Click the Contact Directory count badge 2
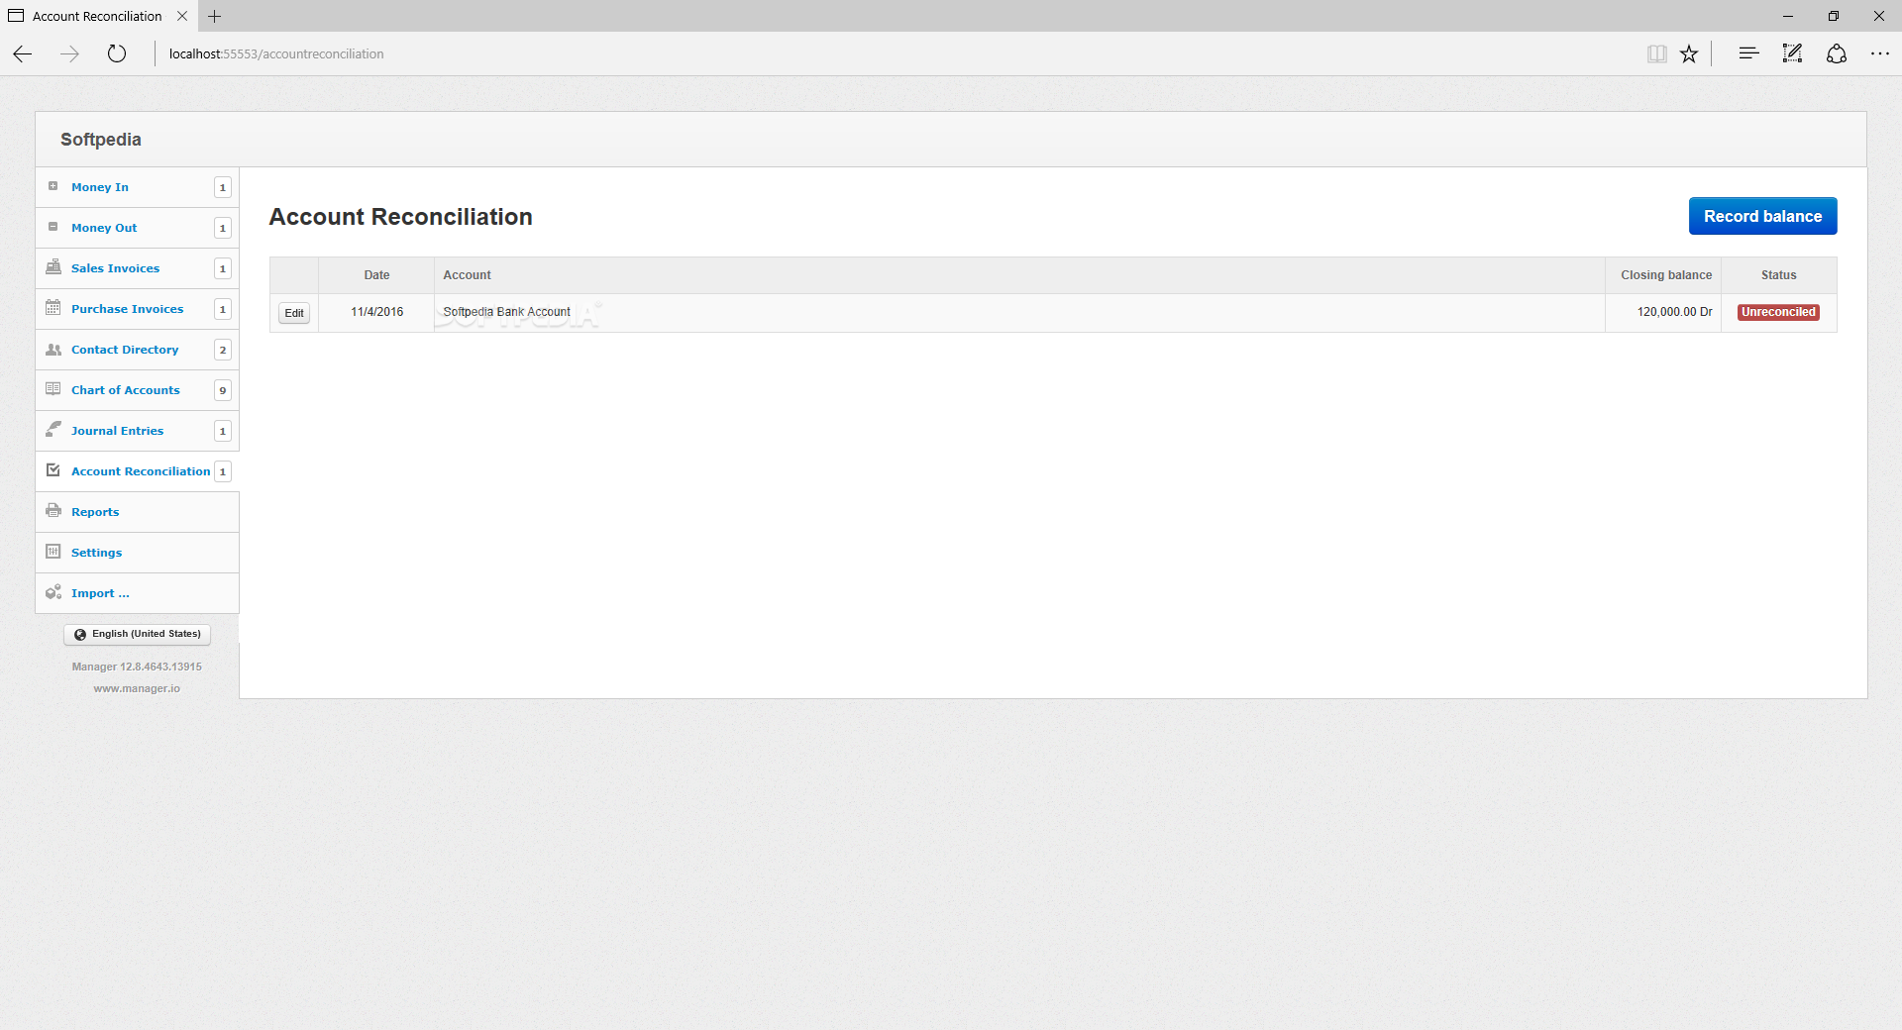 coord(223,350)
